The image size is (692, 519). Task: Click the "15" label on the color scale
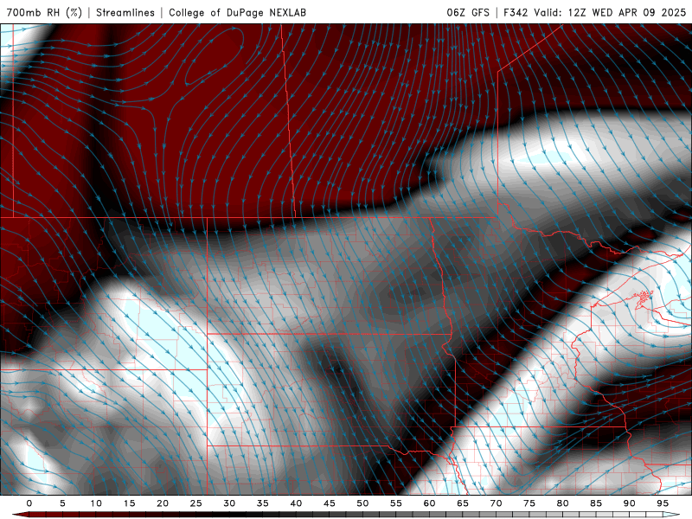pyautogui.click(x=129, y=503)
